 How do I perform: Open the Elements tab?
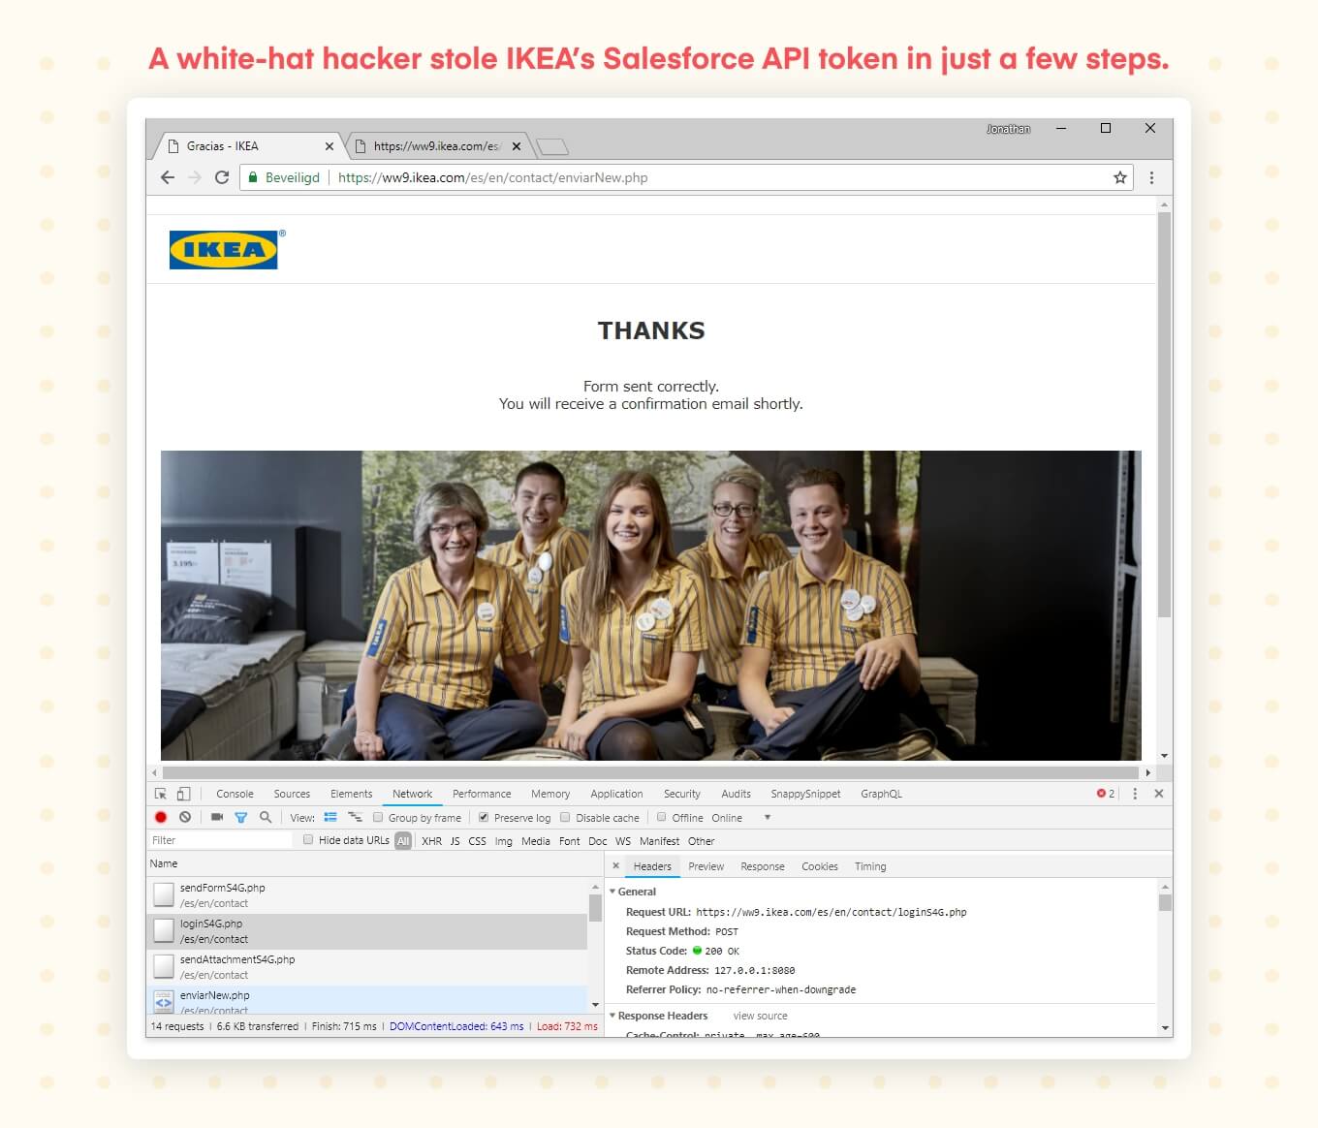(351, 794)
